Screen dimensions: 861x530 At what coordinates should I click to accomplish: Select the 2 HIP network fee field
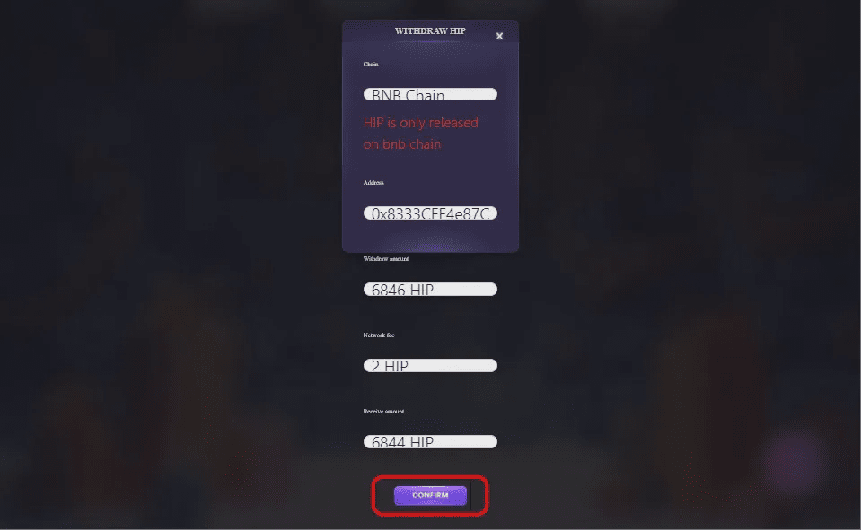pos(431,365)
